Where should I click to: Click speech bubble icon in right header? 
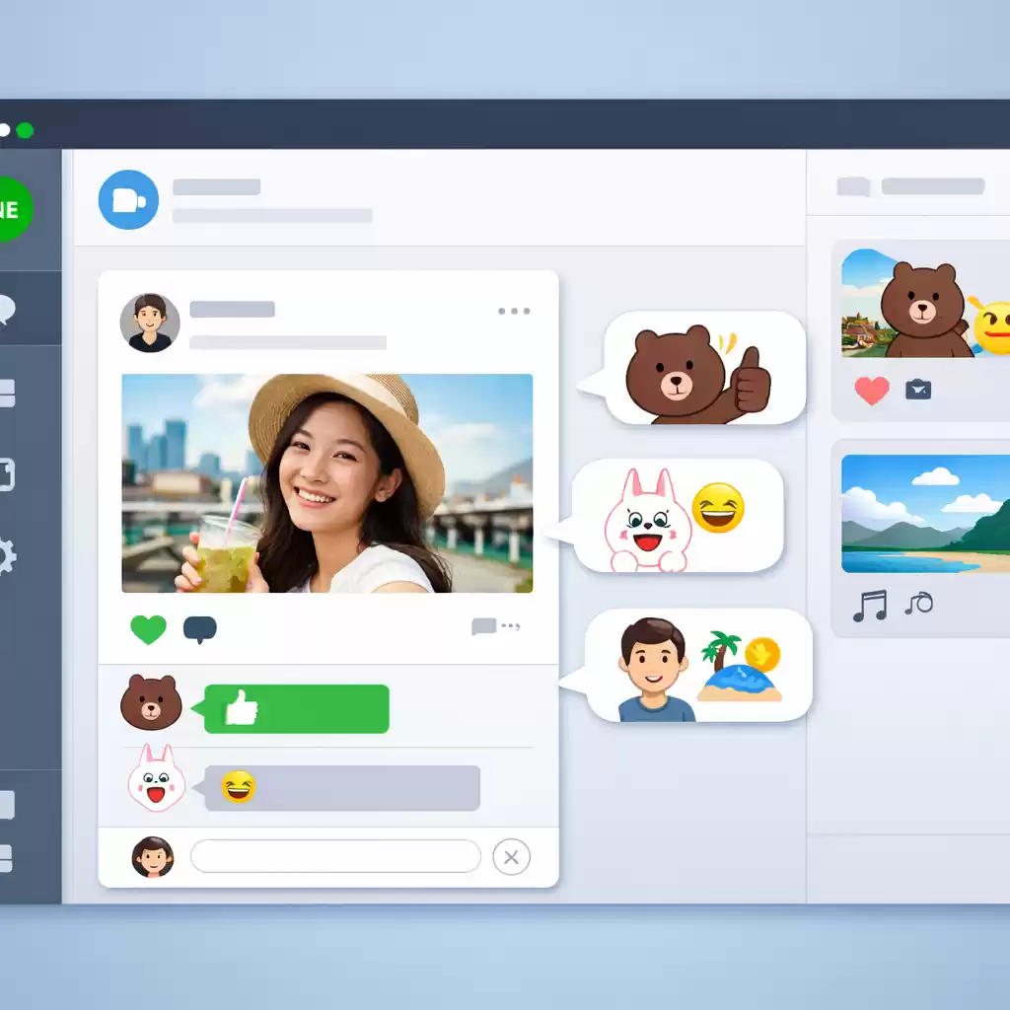853,186
